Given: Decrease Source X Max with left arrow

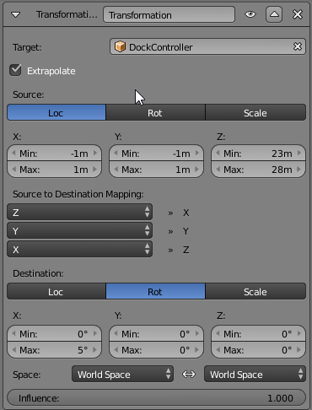Looking at the screenshot, I should pyautogui.click(x=13, y=170).
